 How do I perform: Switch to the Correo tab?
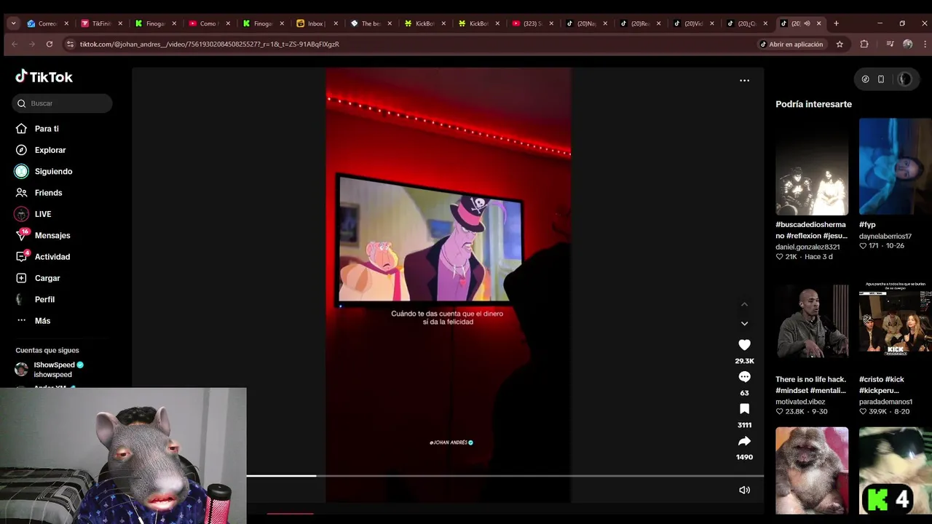coord(46,23)
